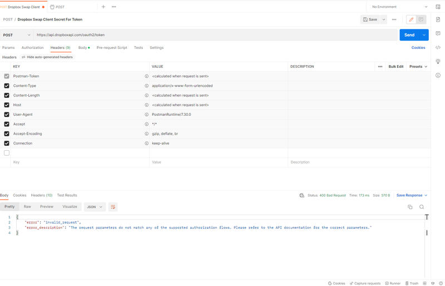Screen dimensions: 445x286
Task: Uncheck the Content-Type header checkbox
Action: click(7, 86)
